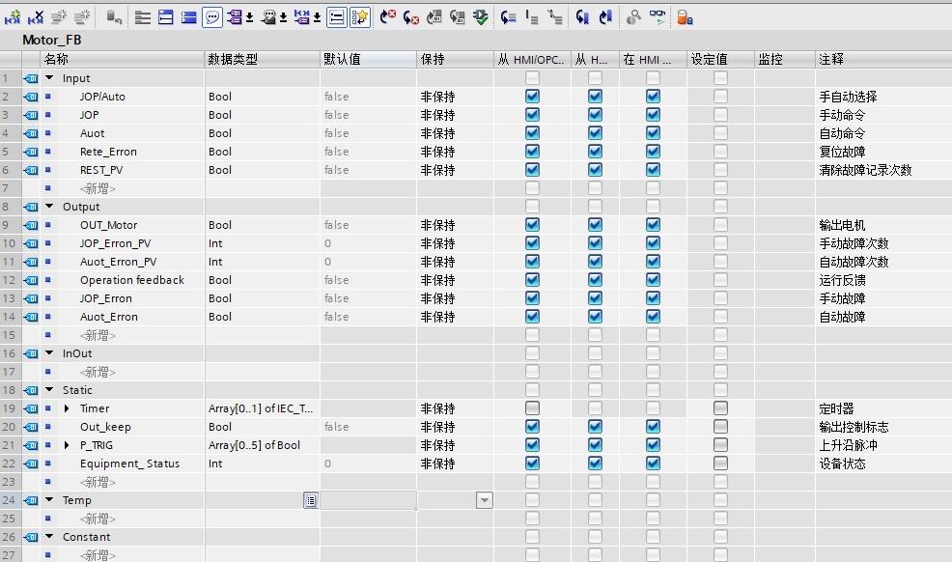Screen dimensions: 952x562
Task: Collapse the InOut section
Action: point(50,353)
